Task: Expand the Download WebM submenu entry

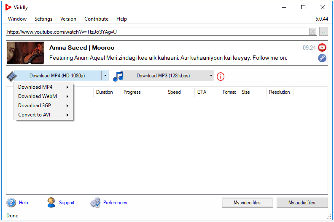Action: coord(44,96)
